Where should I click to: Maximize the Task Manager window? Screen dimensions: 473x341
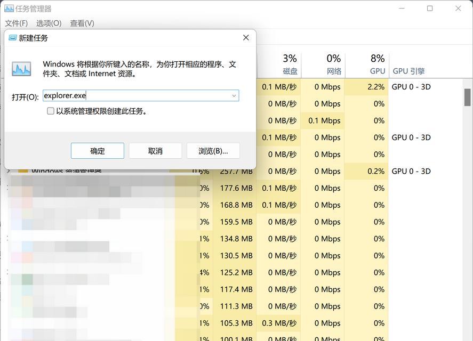(x=430, y=9)
